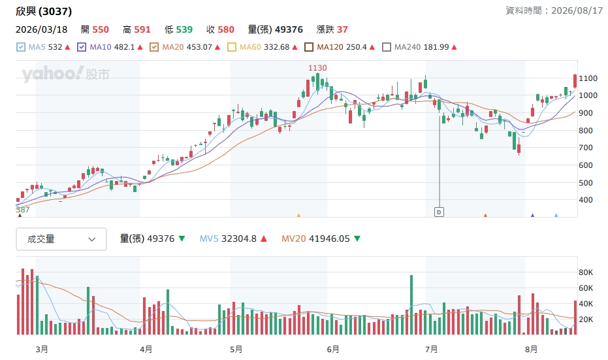Viewport: 608px width, 360px height.
Task: Click the 700 price axis label
Action: coord(586,148)
